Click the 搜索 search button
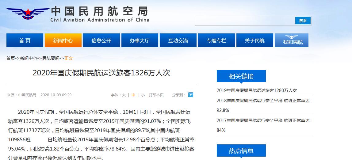The image size is (352, 160). (303, 21)
